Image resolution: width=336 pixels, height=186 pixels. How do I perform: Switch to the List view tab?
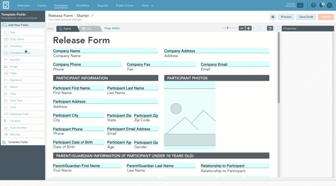coord(90,29)
